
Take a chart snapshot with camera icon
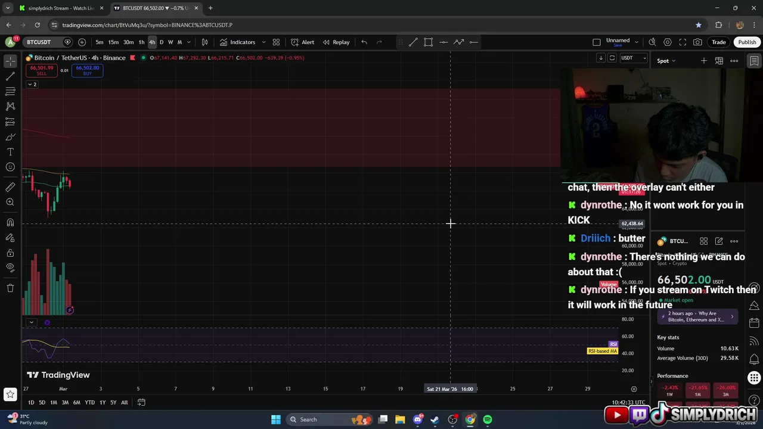(x=697, y=42)
